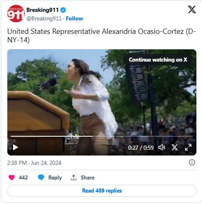Follow the Breaking911 account
The image size is (202, 204).
[x=74, y=18]
